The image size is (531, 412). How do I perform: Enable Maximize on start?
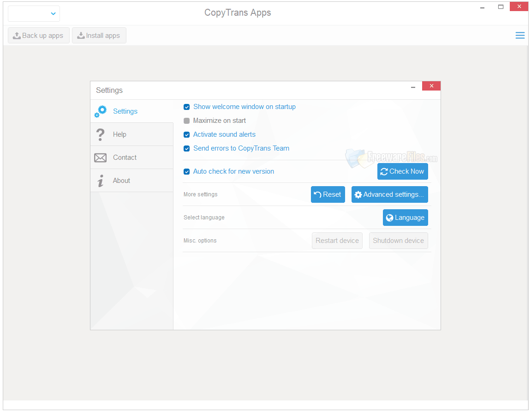pyautogui.click(x=186, y=121)
